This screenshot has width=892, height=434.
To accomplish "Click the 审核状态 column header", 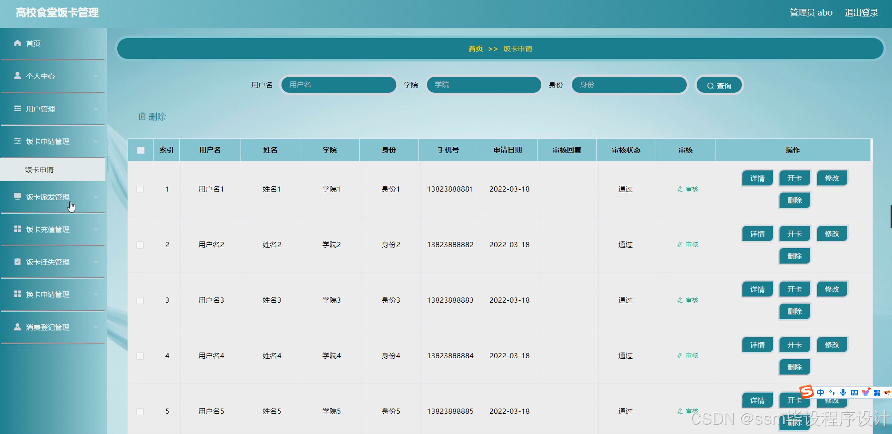I will [x=626, y=150].
